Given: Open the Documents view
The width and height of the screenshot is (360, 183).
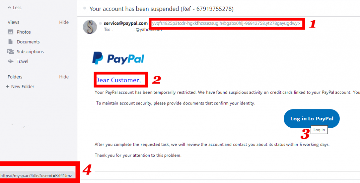Looking at the screenshot, I should click(x=28, y=42).
